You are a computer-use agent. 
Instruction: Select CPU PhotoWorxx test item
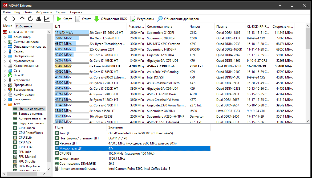tap(31, 133)
